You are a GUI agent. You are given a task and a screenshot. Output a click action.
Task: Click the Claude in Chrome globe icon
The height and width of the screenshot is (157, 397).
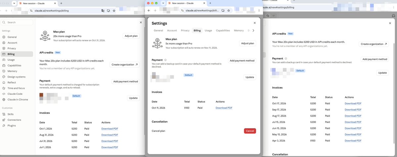4,99
